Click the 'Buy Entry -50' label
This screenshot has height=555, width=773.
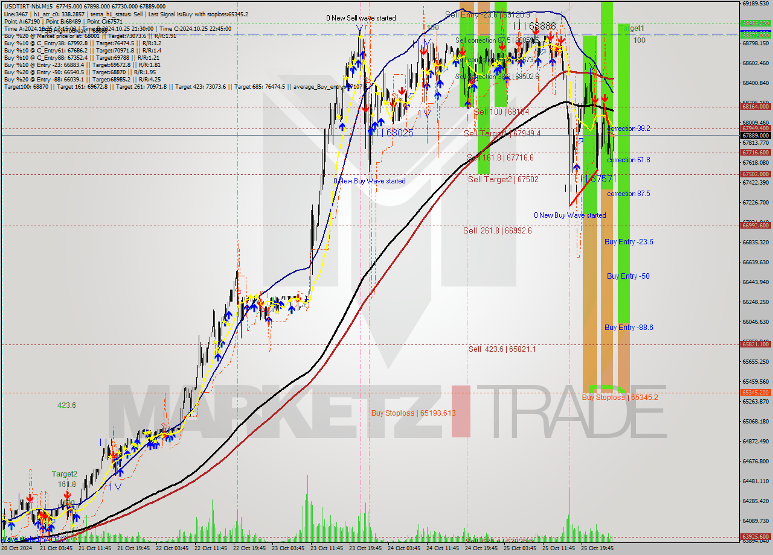[628, 276]
